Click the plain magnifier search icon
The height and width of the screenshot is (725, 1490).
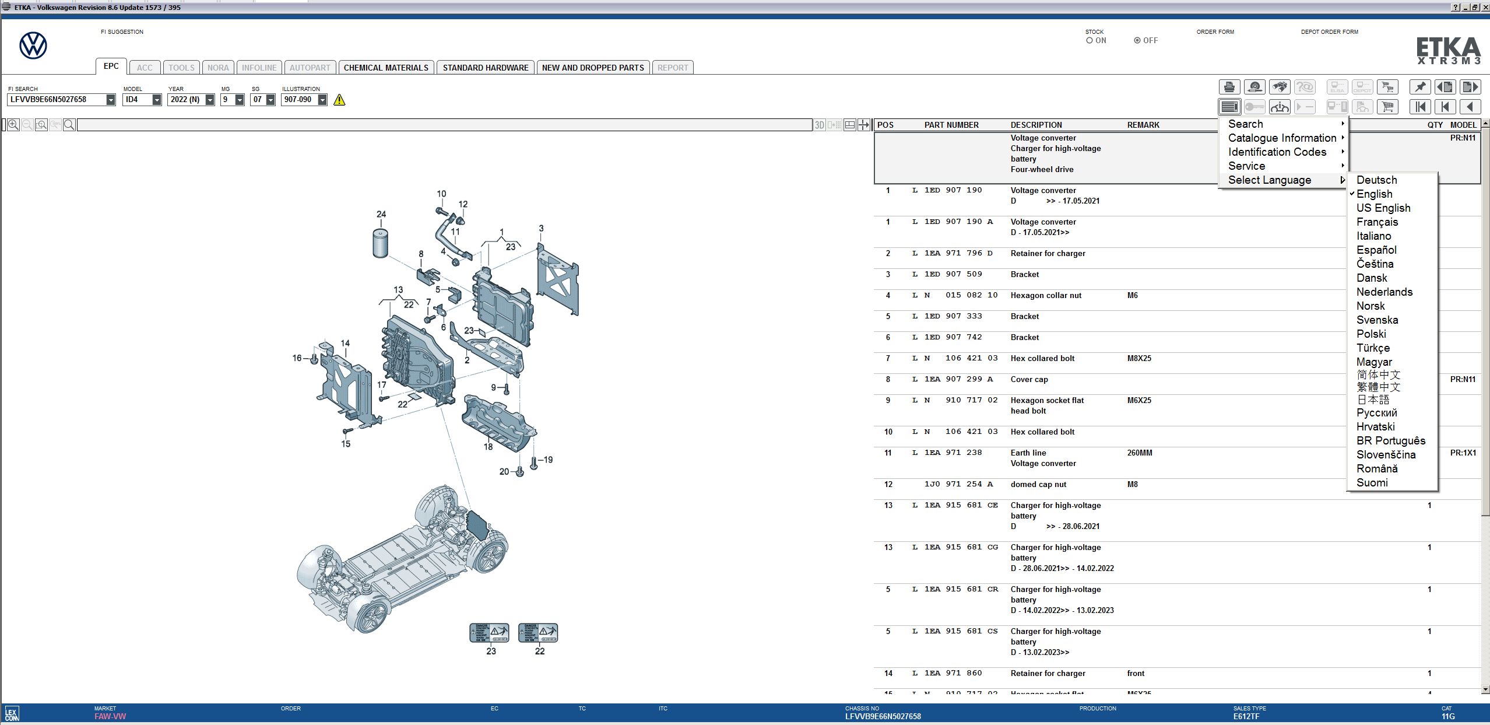pos(69,125)
